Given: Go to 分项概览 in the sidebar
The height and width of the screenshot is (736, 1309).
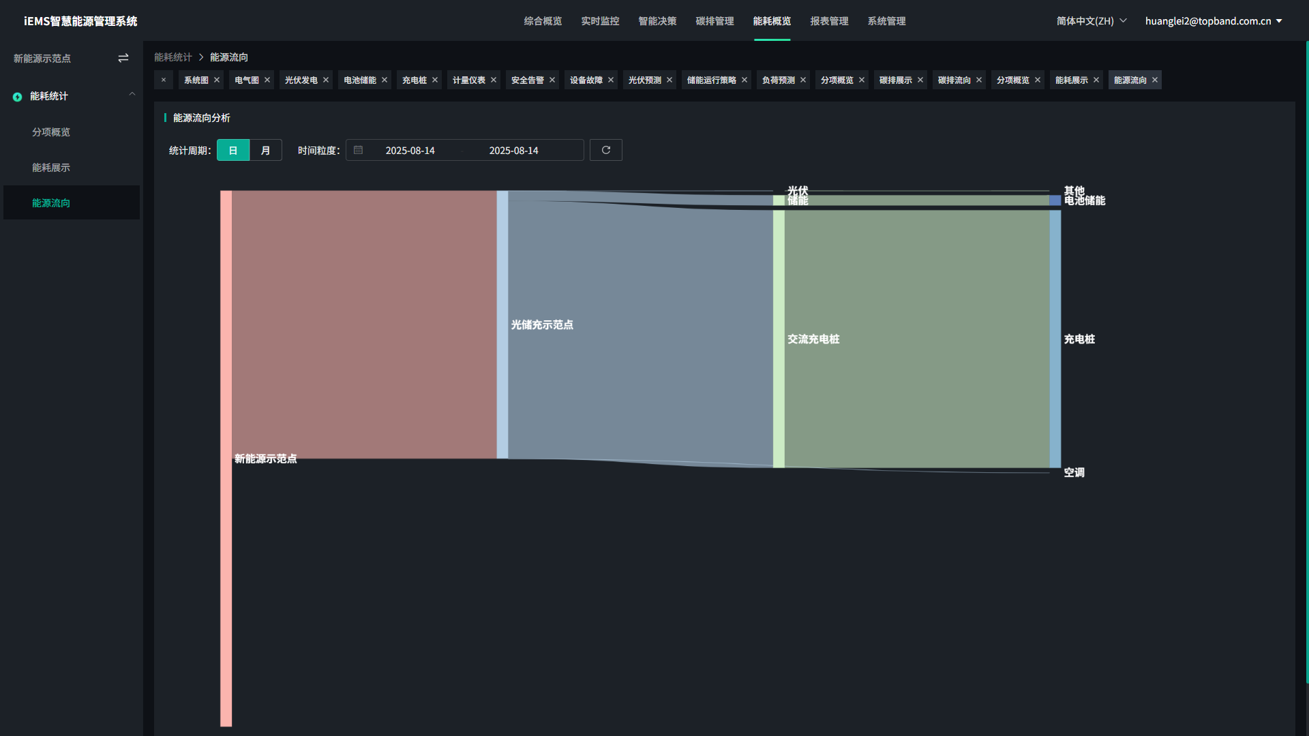Looking at the screenshot, I should [x=51, y=132].
